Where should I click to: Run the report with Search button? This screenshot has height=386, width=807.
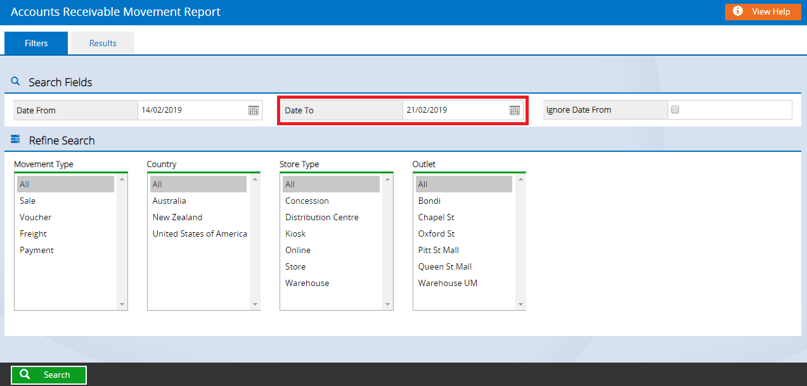tap(49, 375)
